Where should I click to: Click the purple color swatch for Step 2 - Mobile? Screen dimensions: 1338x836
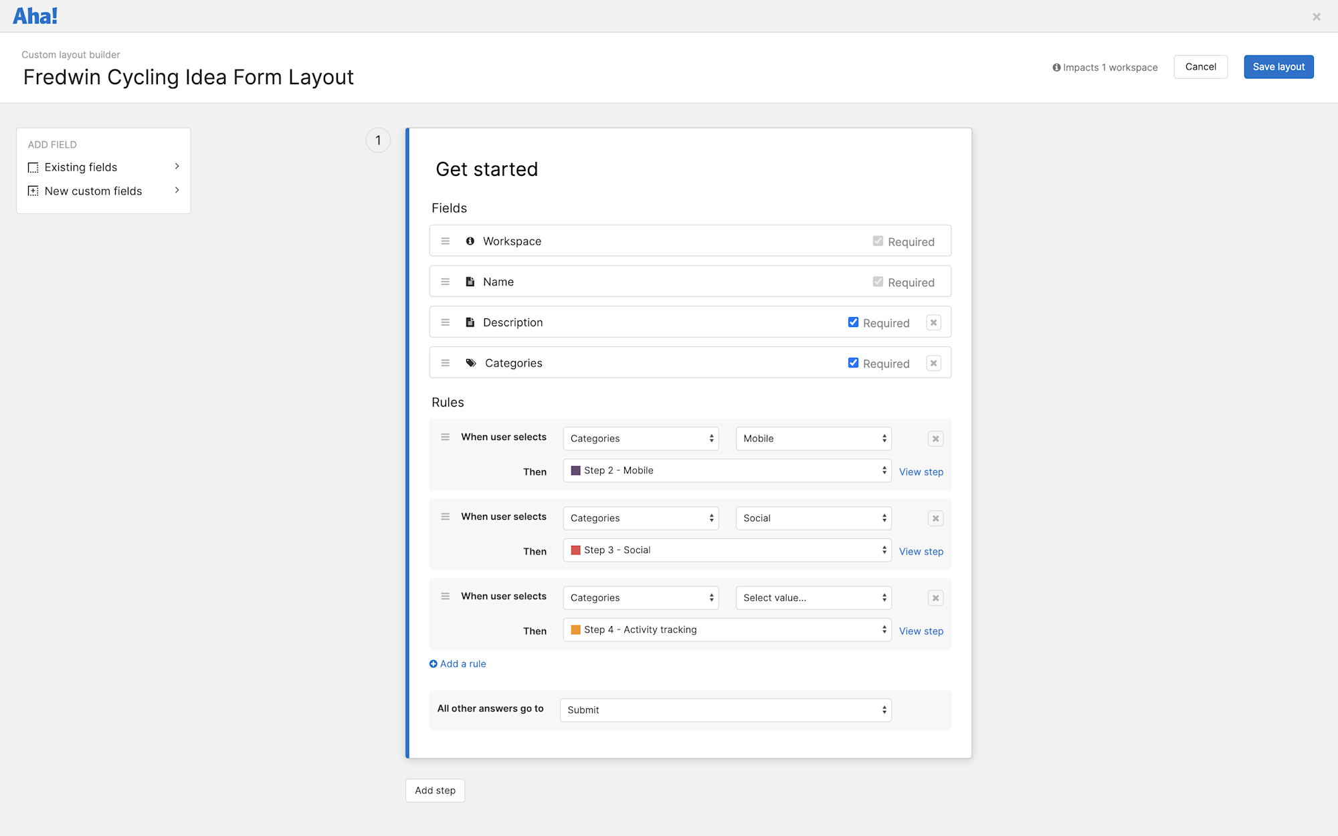[x=575, y=470]
